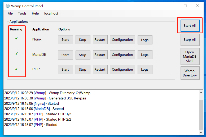Click the localhost menu item
The height and width of the screenshot is (137, 206).
[51, 13]
